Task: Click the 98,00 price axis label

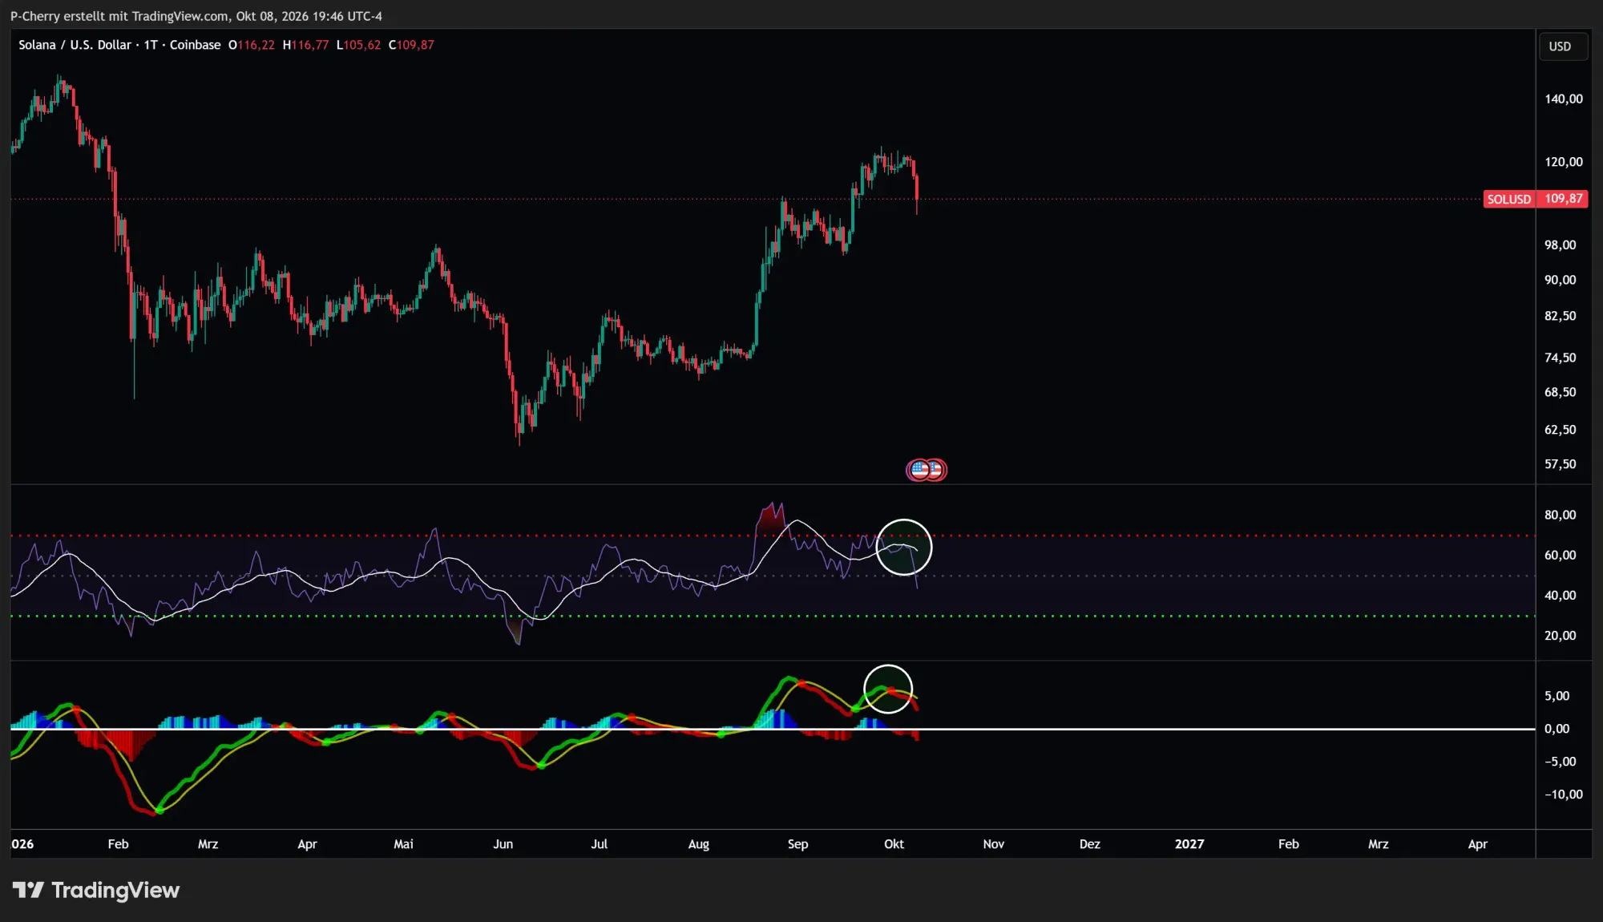Action: (1560, 245)
